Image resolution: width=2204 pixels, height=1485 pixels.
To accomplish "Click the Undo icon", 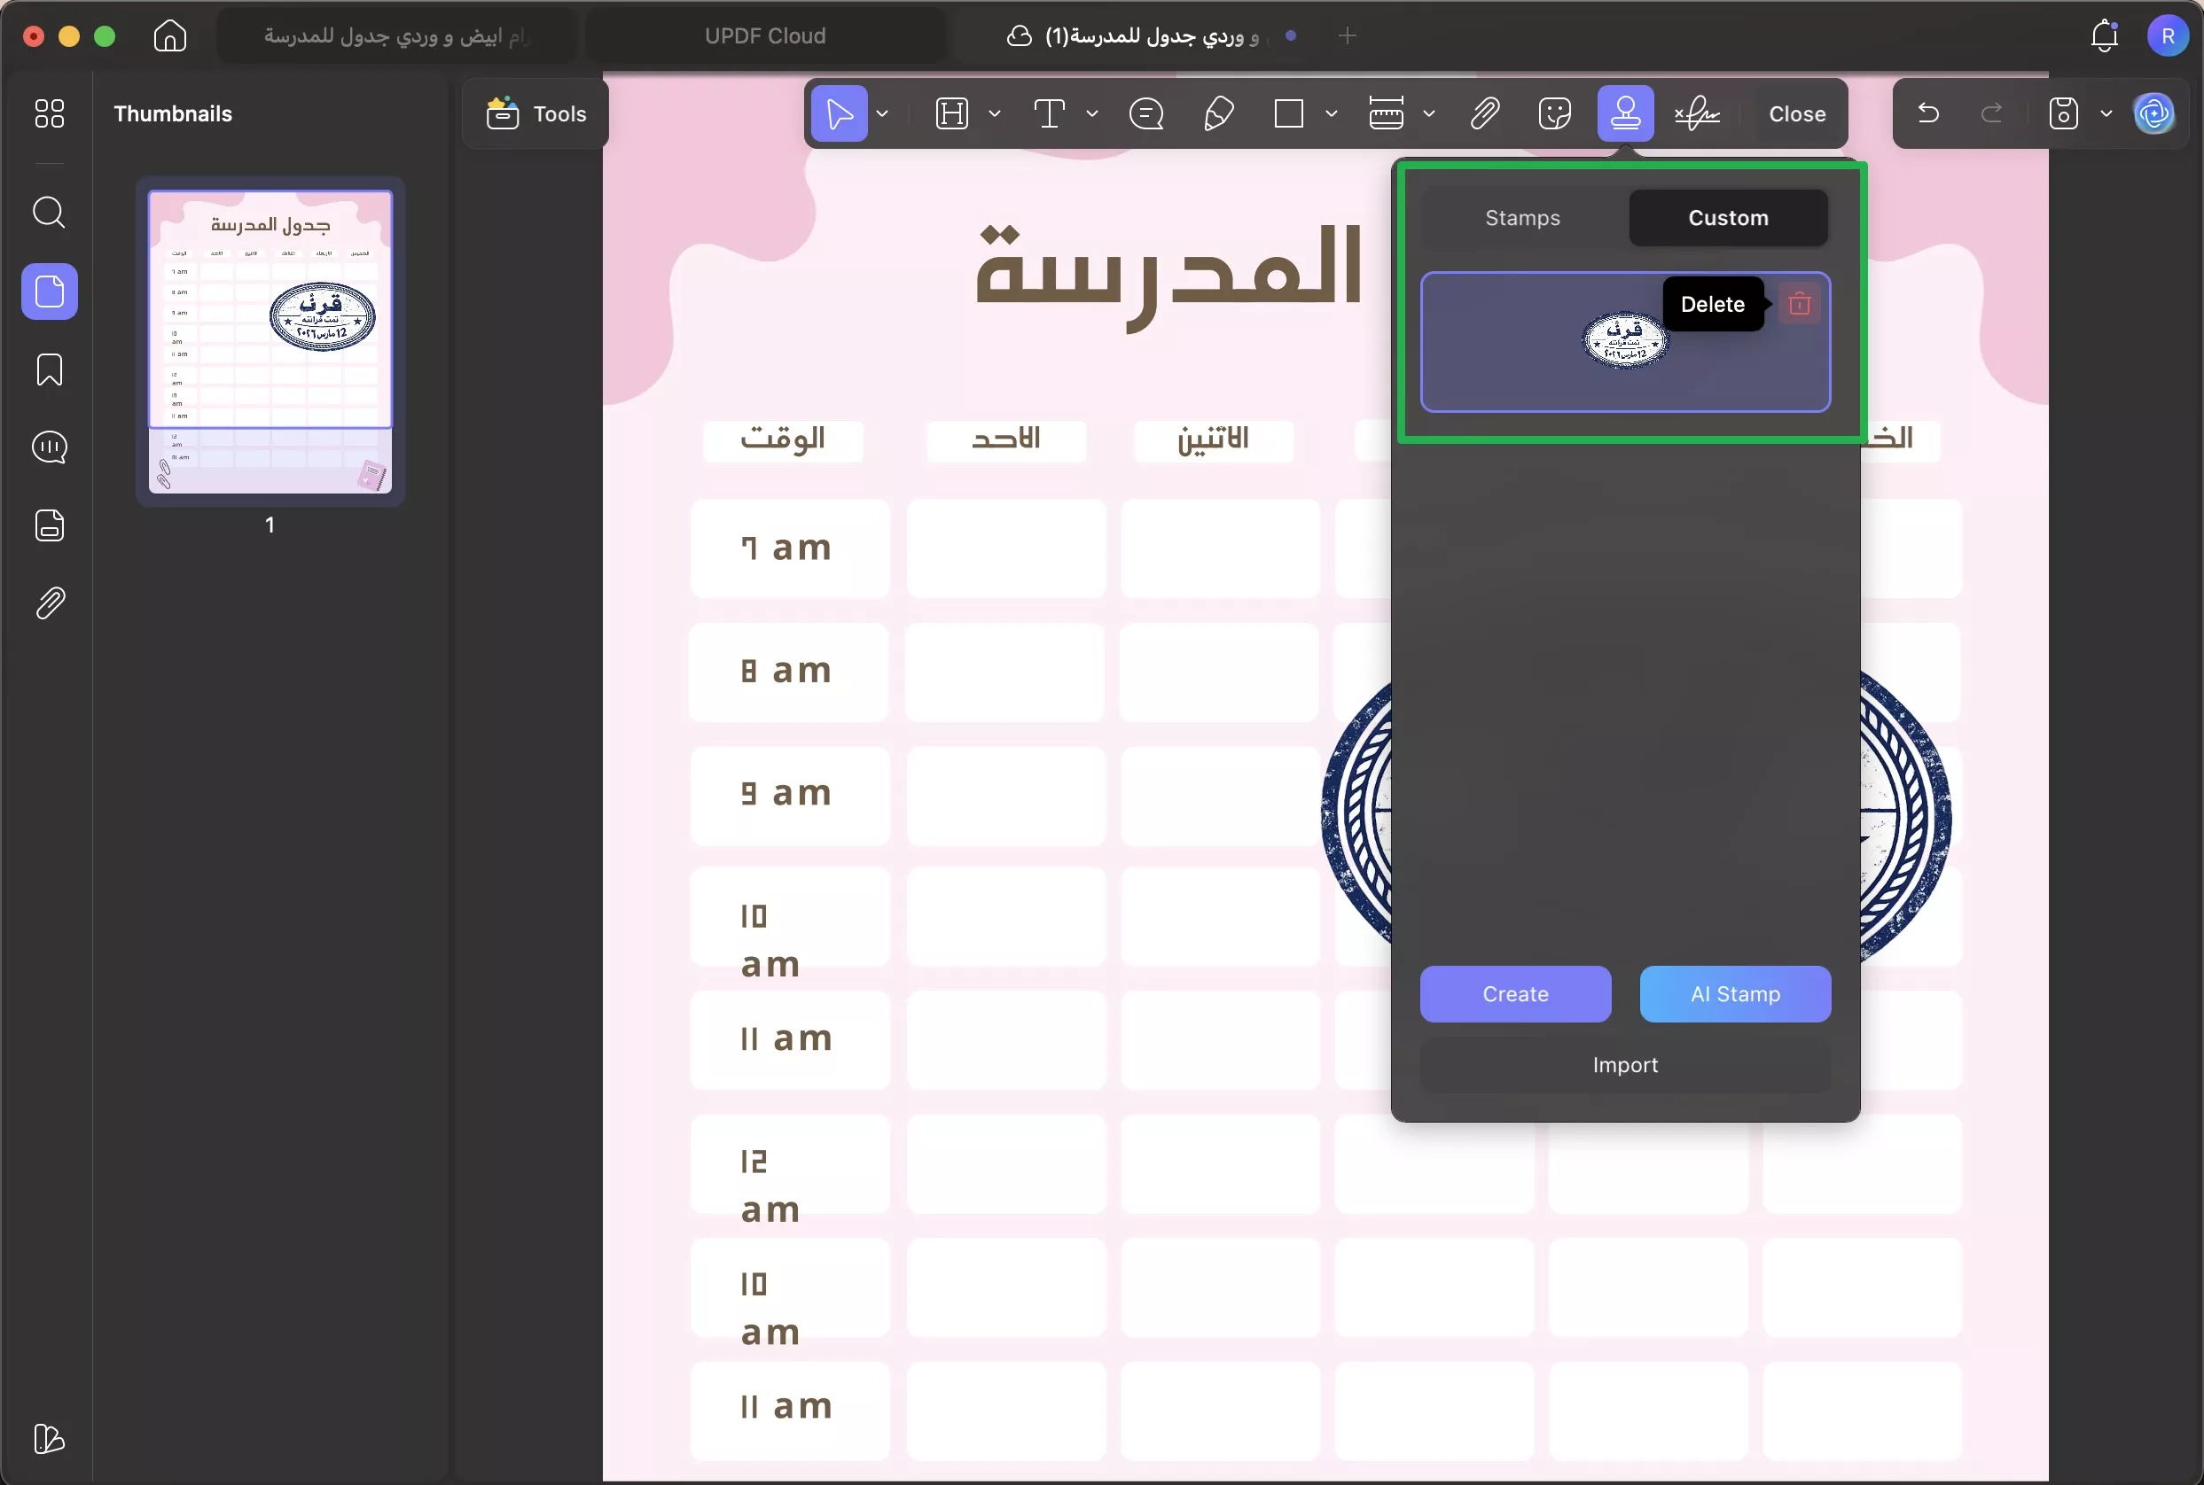I will pos(1928,113).
